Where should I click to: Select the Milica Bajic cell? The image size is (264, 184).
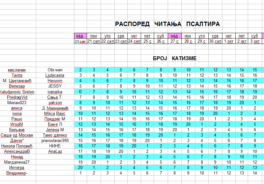(55, 114)
